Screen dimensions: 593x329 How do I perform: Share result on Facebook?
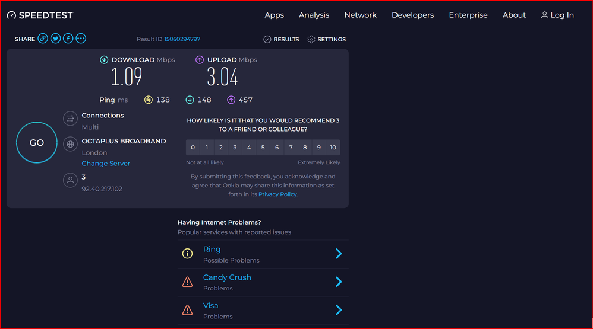68,39
